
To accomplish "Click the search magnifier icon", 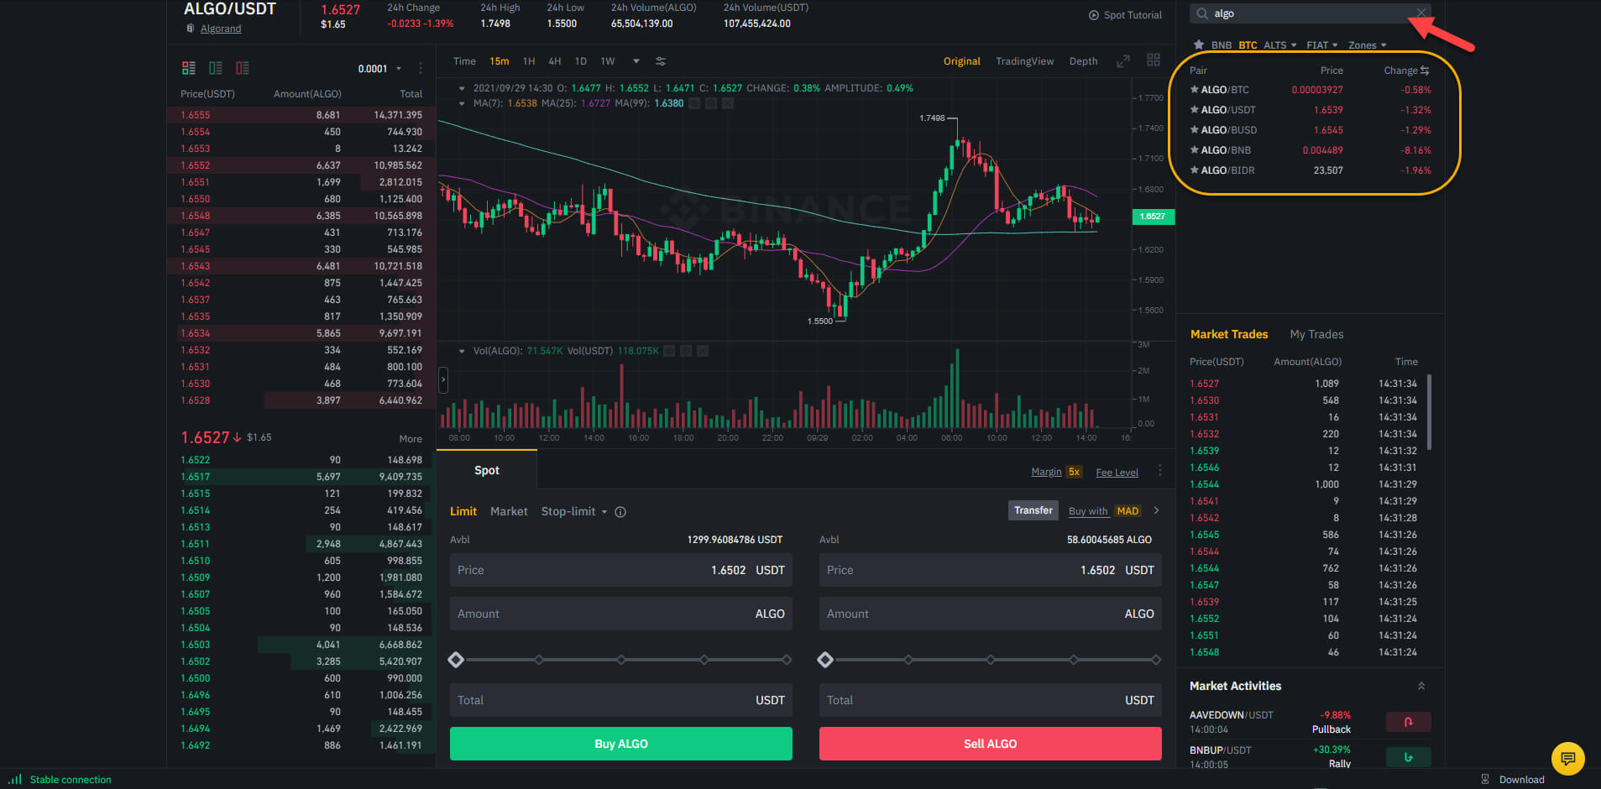I will point(1202,13).
